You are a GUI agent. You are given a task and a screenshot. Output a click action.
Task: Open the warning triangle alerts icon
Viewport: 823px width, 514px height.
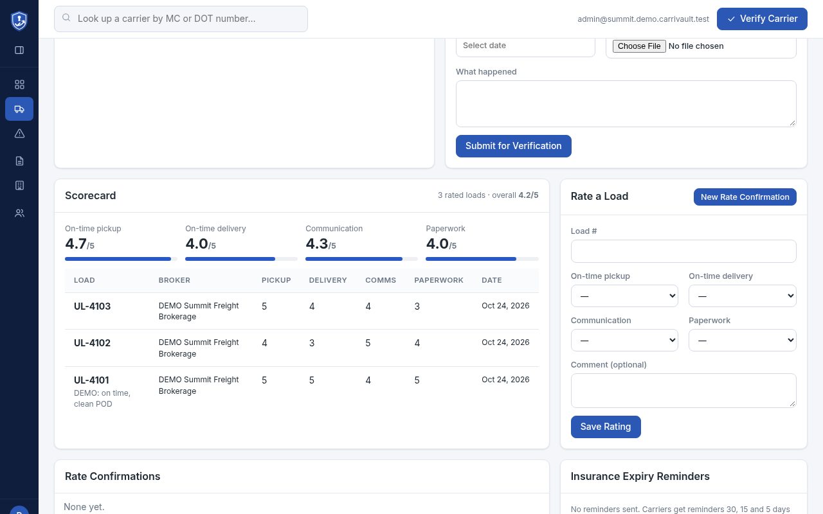pos(19,134)
